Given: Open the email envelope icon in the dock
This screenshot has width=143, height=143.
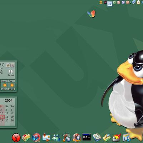Looking at the screenshot, I should pyautogui.click(x=46, y=137).
